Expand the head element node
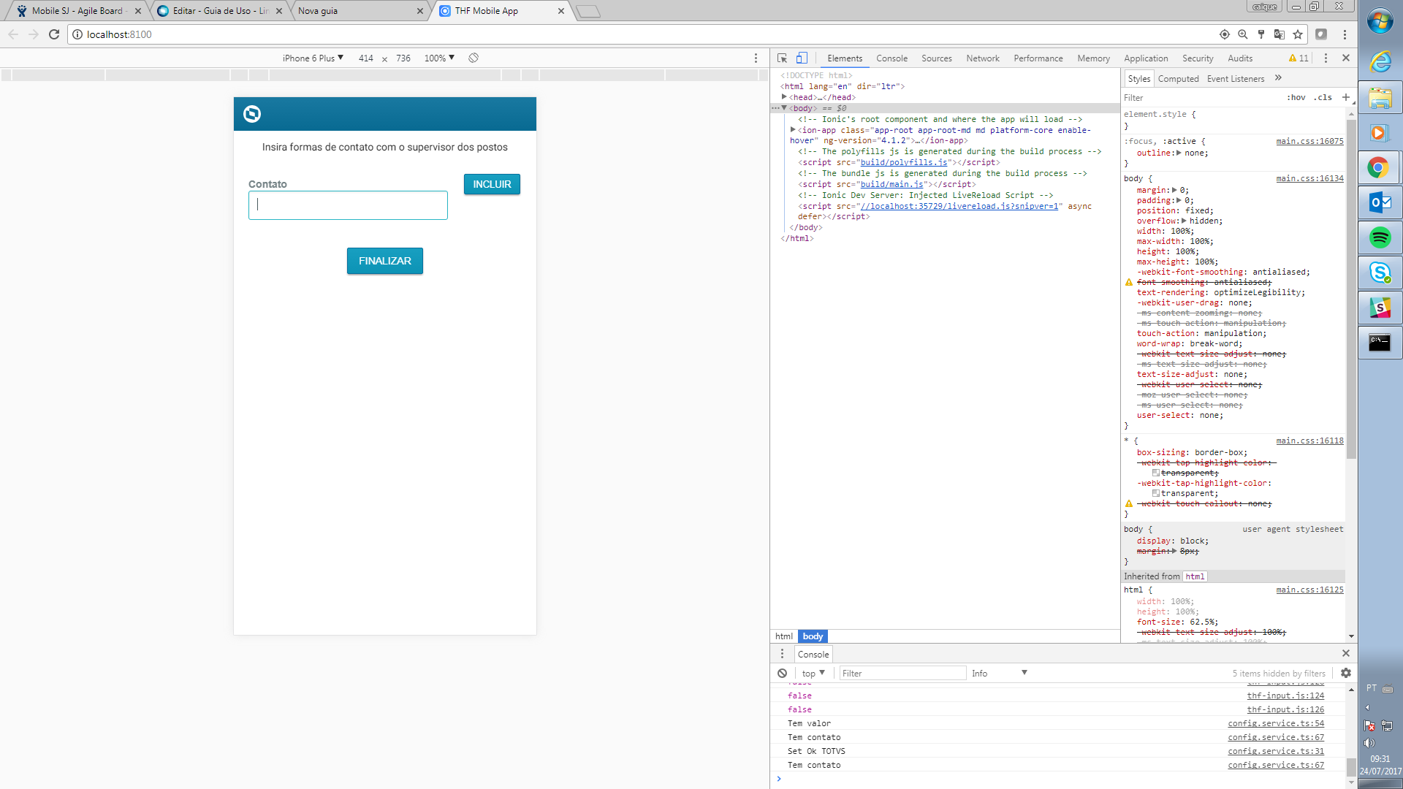The width and height of the screenshot is (1403, 789). pyautogui.click(x=784, y=97)
